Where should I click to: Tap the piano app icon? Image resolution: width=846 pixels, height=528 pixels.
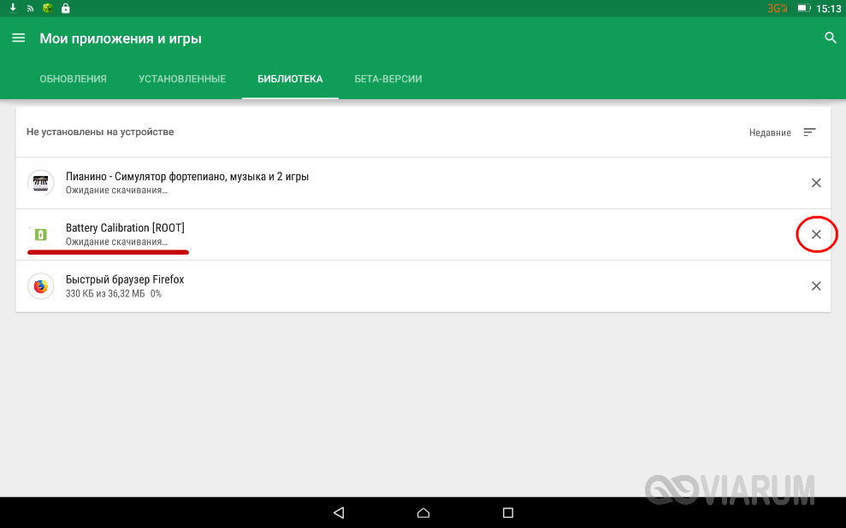point(40,183)
